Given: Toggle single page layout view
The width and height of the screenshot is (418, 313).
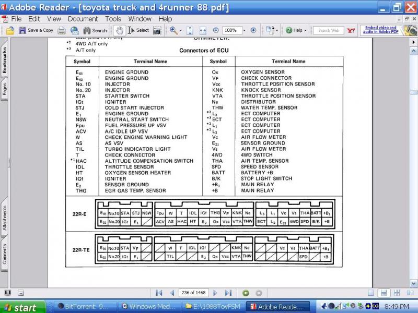Looking at the screenshot, I should pos(370,293).
